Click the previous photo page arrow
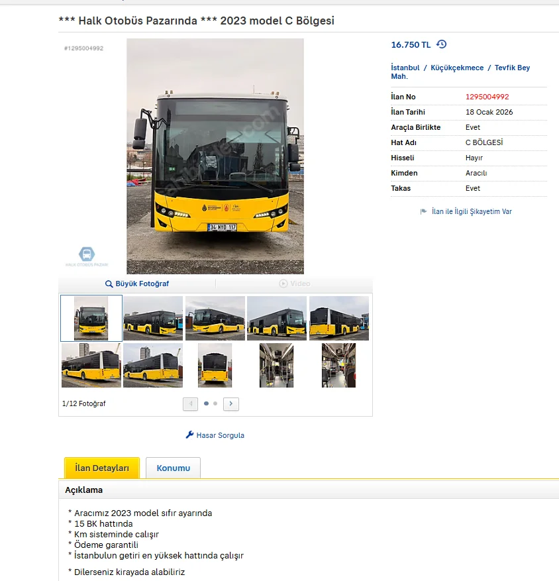 point(190,403)
